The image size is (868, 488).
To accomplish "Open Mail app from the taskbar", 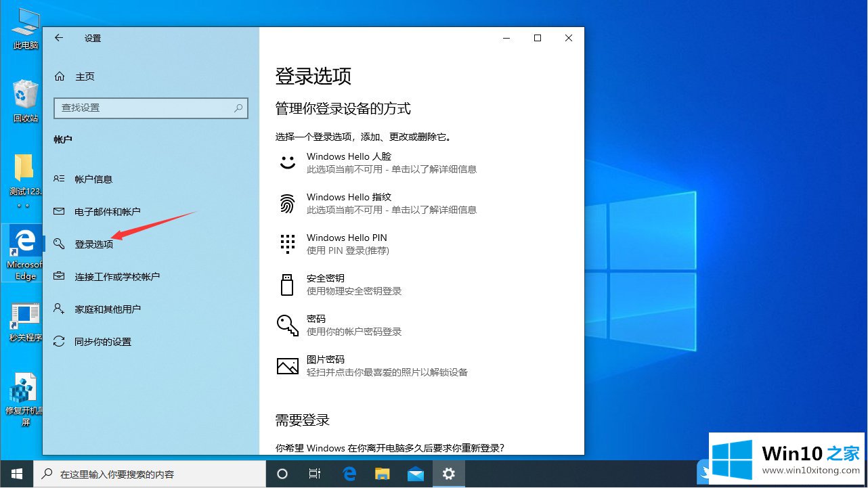I will pyautogui.click(x=416, y=474).
